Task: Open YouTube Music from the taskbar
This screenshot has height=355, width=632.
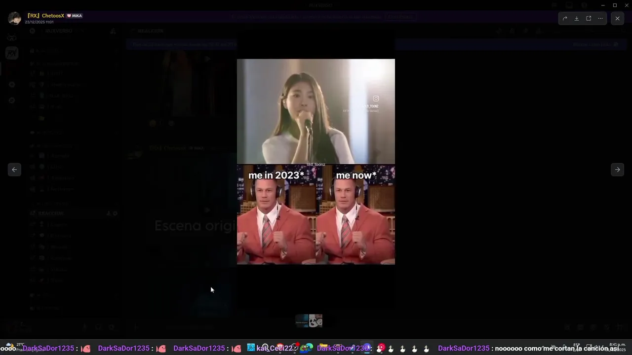Action: 381,348
